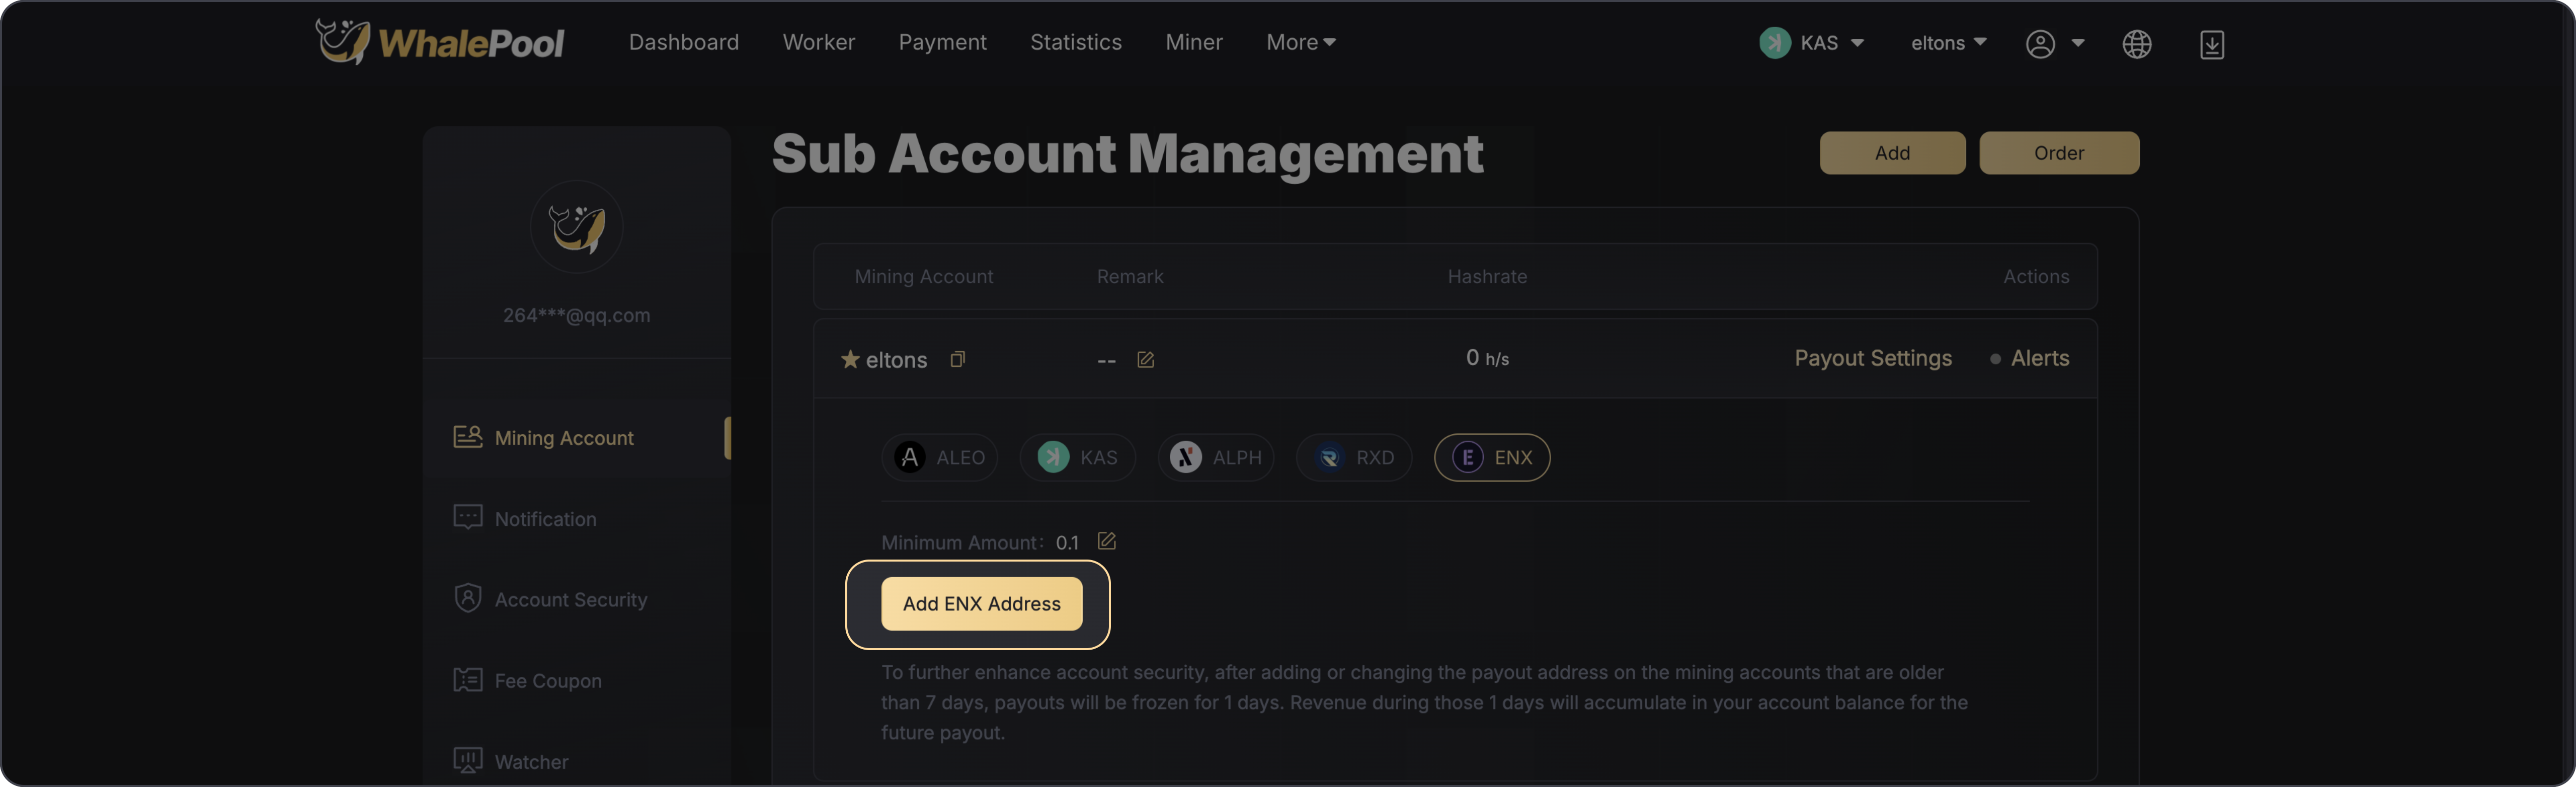Select the ALEO coin chip
The width and height of the screenshot is (2576, 787).
coord(939,457)
